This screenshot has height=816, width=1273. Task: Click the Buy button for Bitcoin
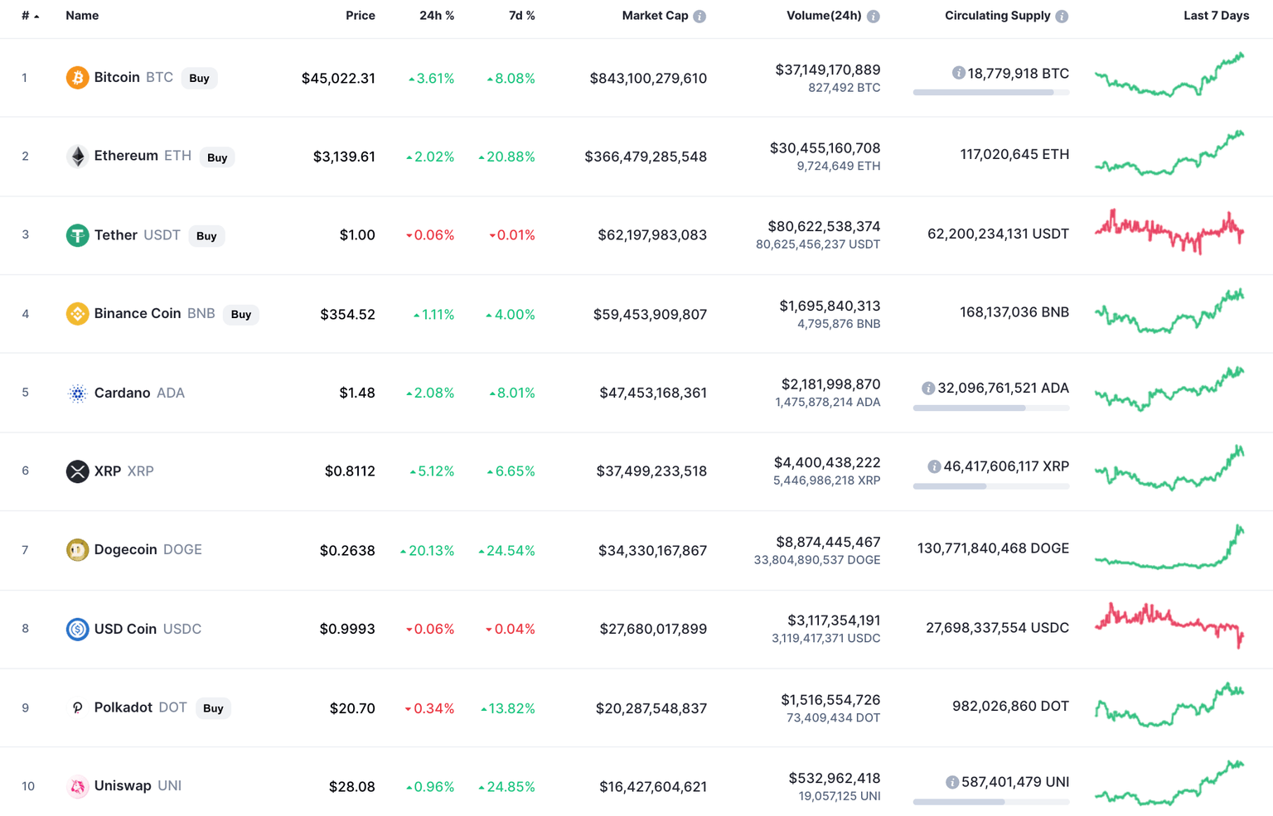[199, 78]
